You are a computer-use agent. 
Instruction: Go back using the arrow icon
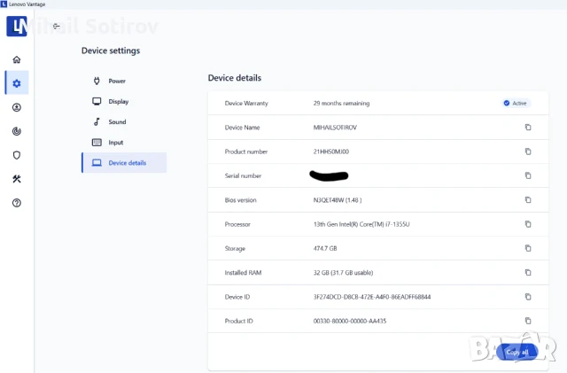(56, 26)
